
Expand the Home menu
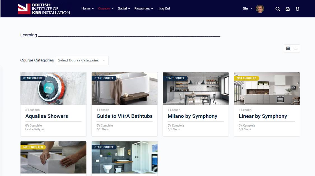click(x=87, y=8)
